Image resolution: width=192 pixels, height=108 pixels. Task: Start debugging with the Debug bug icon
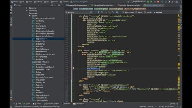[151, 2]
